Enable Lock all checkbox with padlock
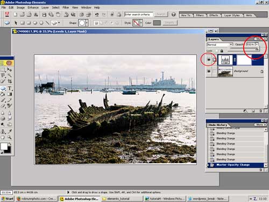The image size is (269, 202). [x=222, y=51]
